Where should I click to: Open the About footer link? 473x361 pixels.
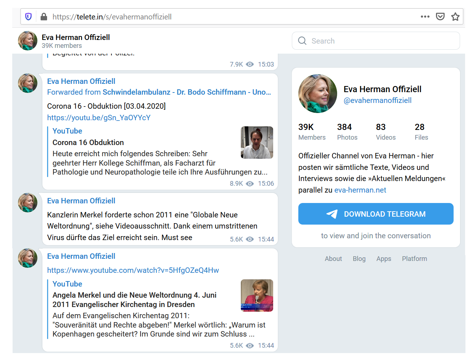click(333, 259)
